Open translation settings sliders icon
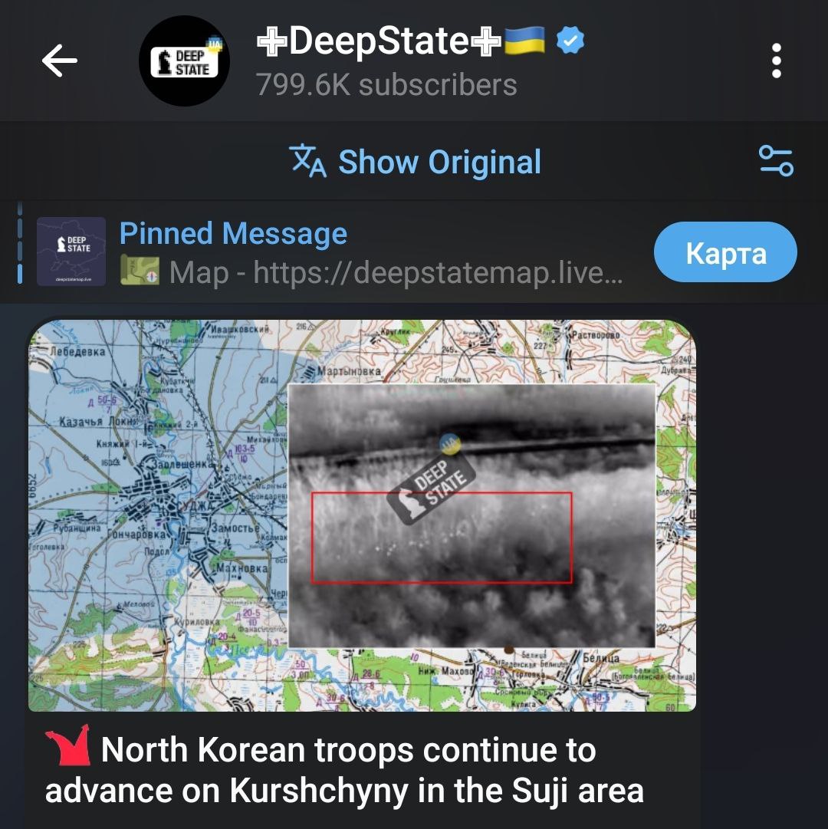This screenshot has height=829, width=828. click(x=776, y=161)
